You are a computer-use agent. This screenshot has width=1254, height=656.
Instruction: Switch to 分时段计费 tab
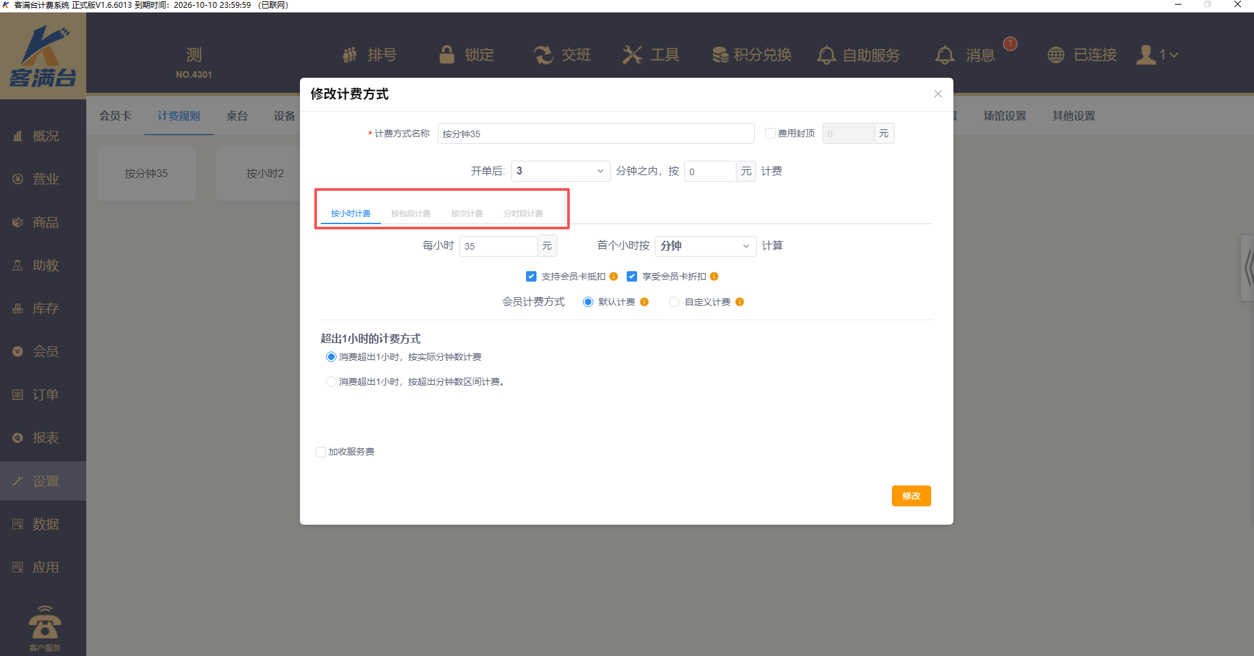523,214
